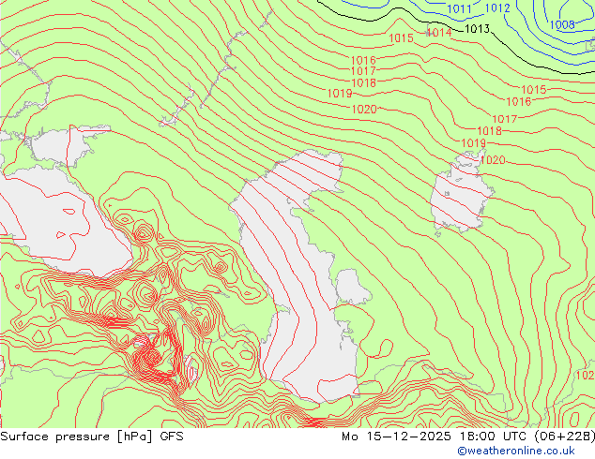The width and height of the screenshot is (595, 459).
Task: Select the 'Surface pressure [hPa] GFS' caption
Action: point(92,437)
